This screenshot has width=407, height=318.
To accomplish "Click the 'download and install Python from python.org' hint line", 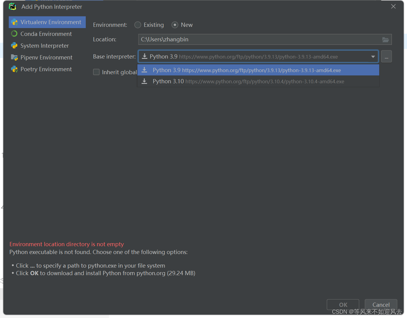I will pos(106,273).
